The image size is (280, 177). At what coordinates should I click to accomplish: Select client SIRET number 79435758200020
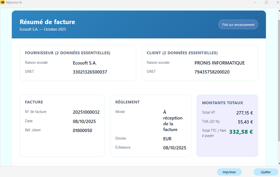(212, 72)
